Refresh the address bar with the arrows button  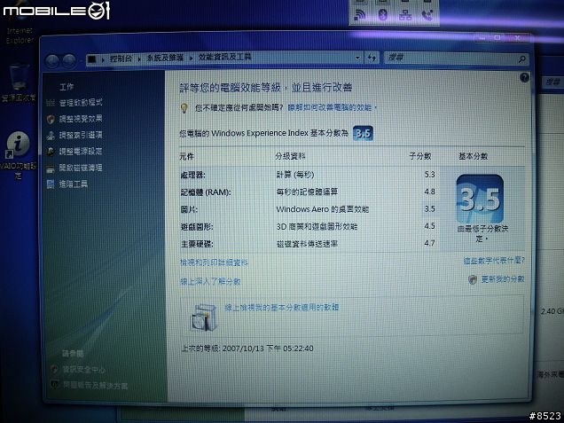pyautogui.click(x=372, y=58)
